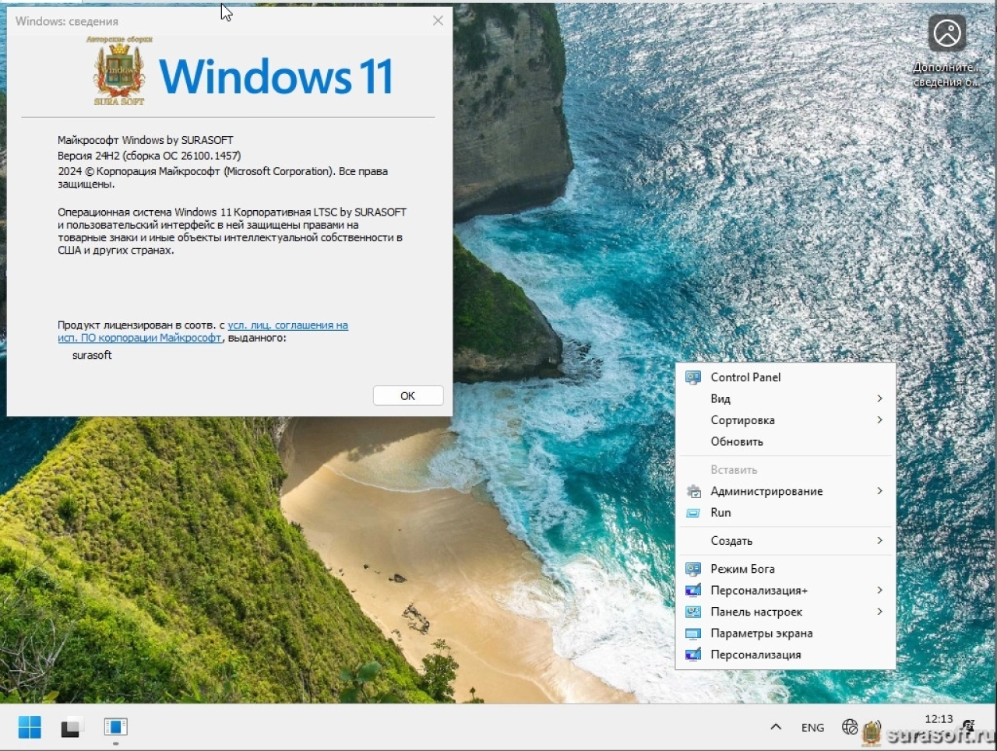This screenshot has height=751, width=997.
Task: Expand the arrow beside Создать
Action: tap(879, 541)
